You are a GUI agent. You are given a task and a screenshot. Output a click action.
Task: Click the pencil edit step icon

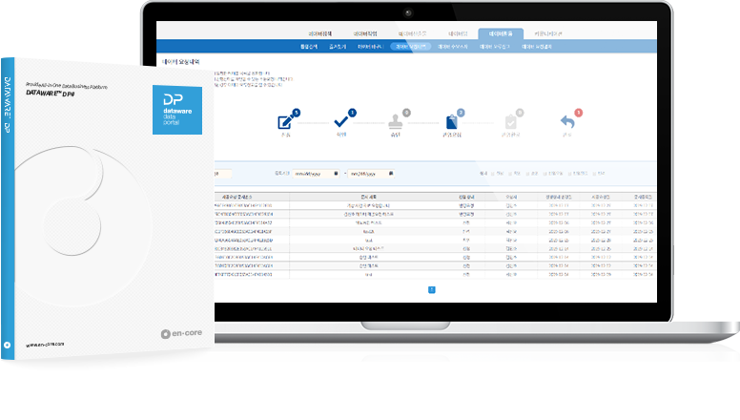(284, 122)
